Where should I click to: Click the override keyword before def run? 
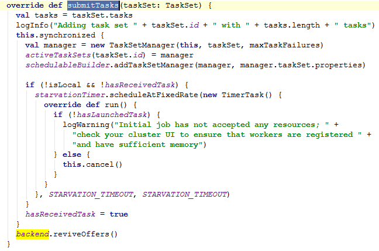tap(63, 105)
